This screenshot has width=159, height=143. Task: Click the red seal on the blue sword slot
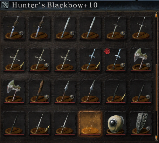point(107,51)
